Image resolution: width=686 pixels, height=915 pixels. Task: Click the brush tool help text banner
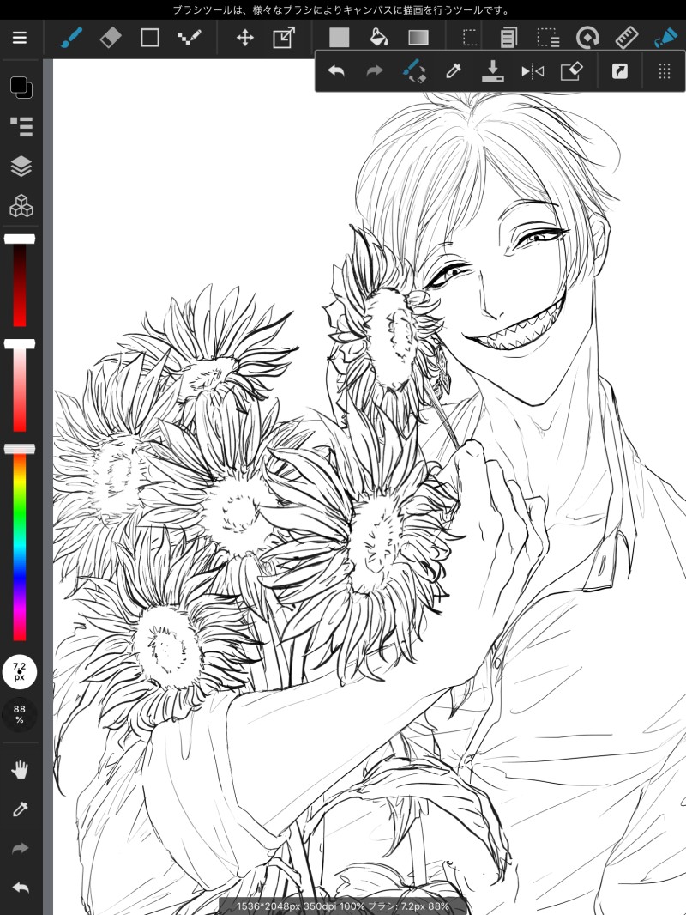pyautogui.click(x=342, y=10)
